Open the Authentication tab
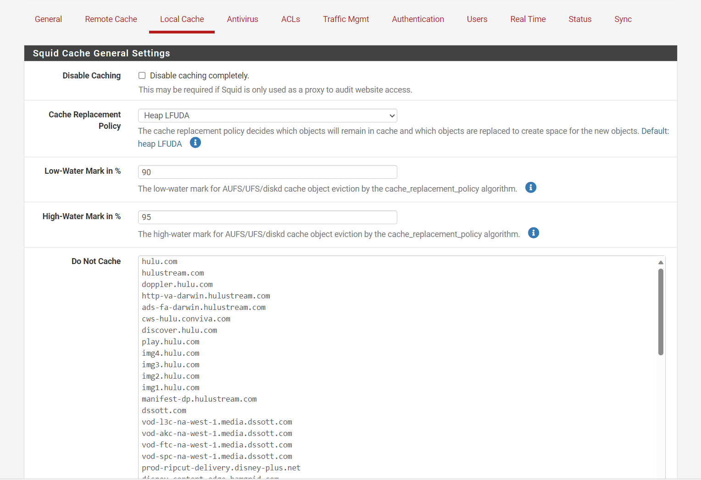The height and width of the screenshot is (480, 701). tap(418, 19)
